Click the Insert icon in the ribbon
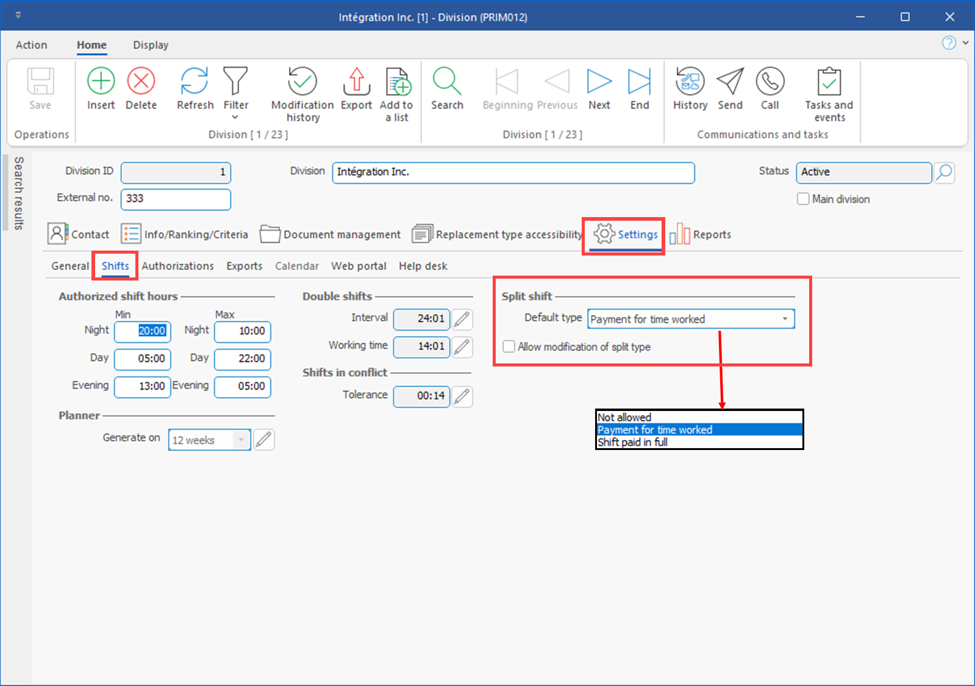This screenshot has height=686, width=975. click(x=101, y=82)
